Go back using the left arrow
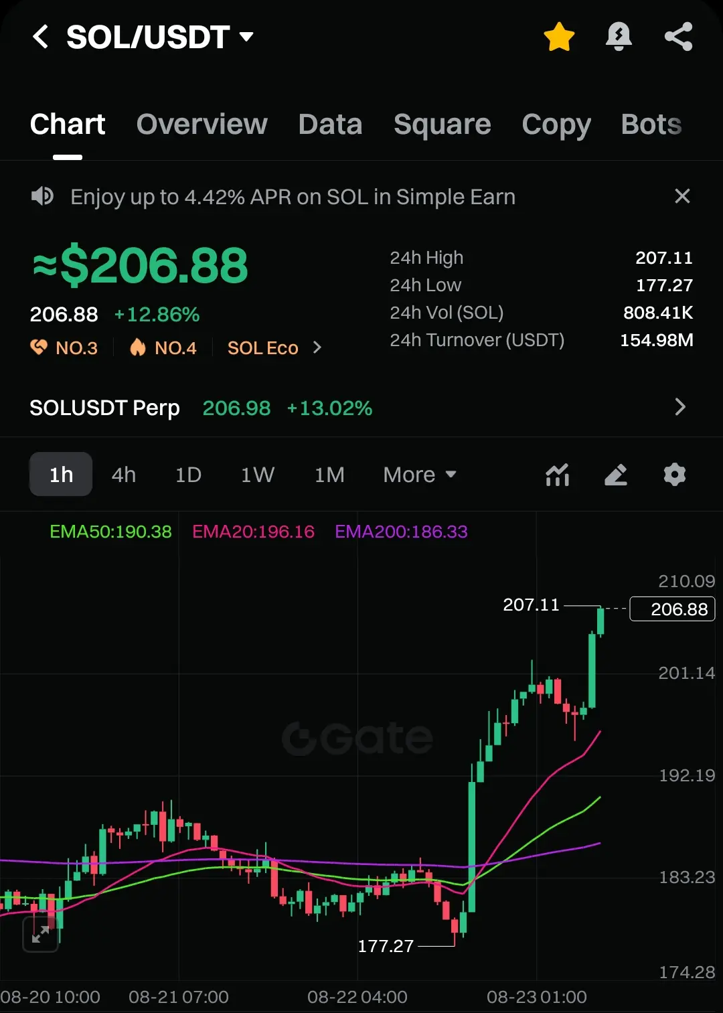This screenshot has width=723, height=1013. 40,37
